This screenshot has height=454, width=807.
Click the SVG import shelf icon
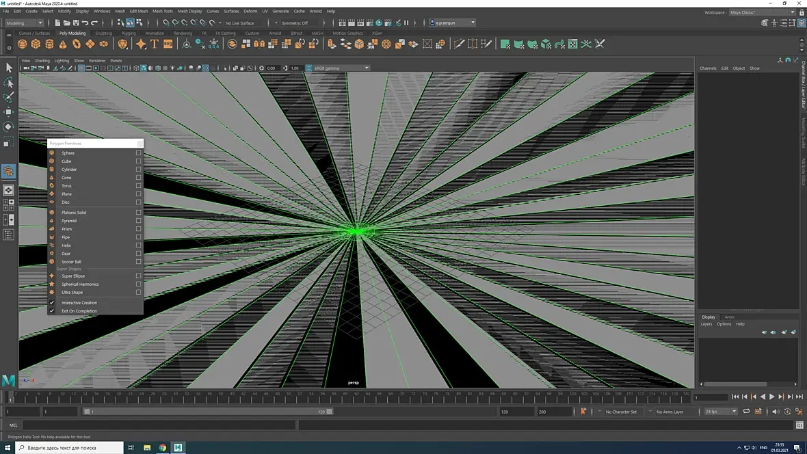point(168,44)
